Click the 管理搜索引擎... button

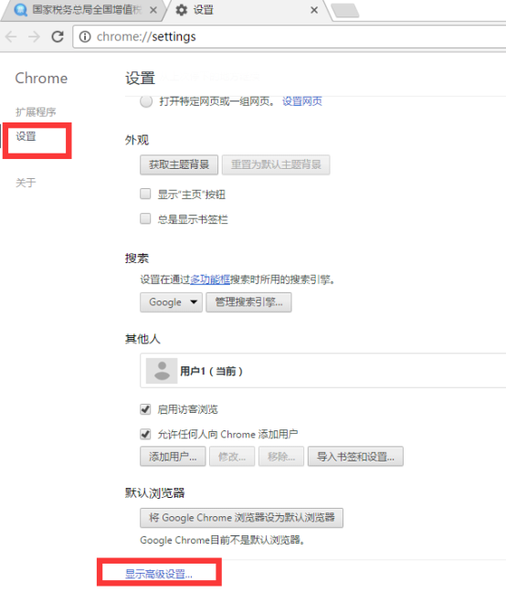(x=248, y=302)
